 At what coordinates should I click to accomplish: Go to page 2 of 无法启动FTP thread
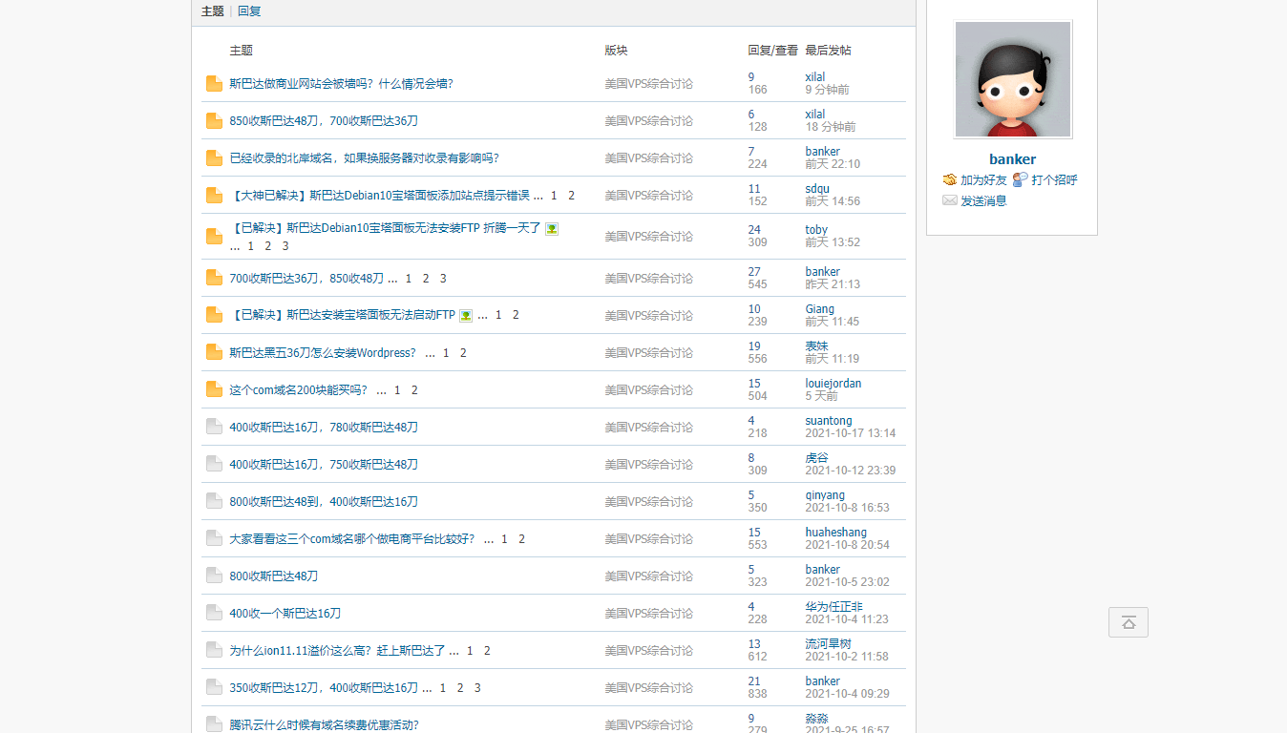[x=516, y=315]
